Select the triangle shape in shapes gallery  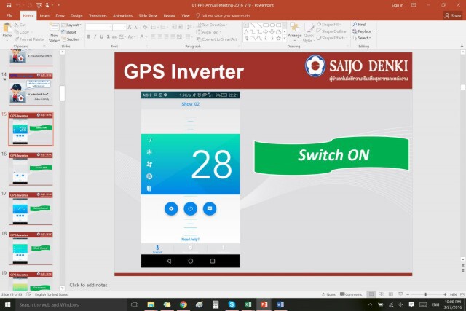pyautogui.click(x=246, y=32)
